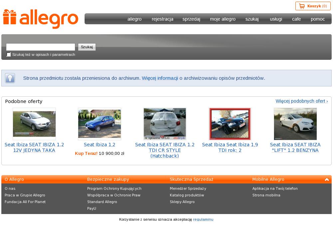Open 'TDI CR STYLE (Hatchback)' offer link

165,150
